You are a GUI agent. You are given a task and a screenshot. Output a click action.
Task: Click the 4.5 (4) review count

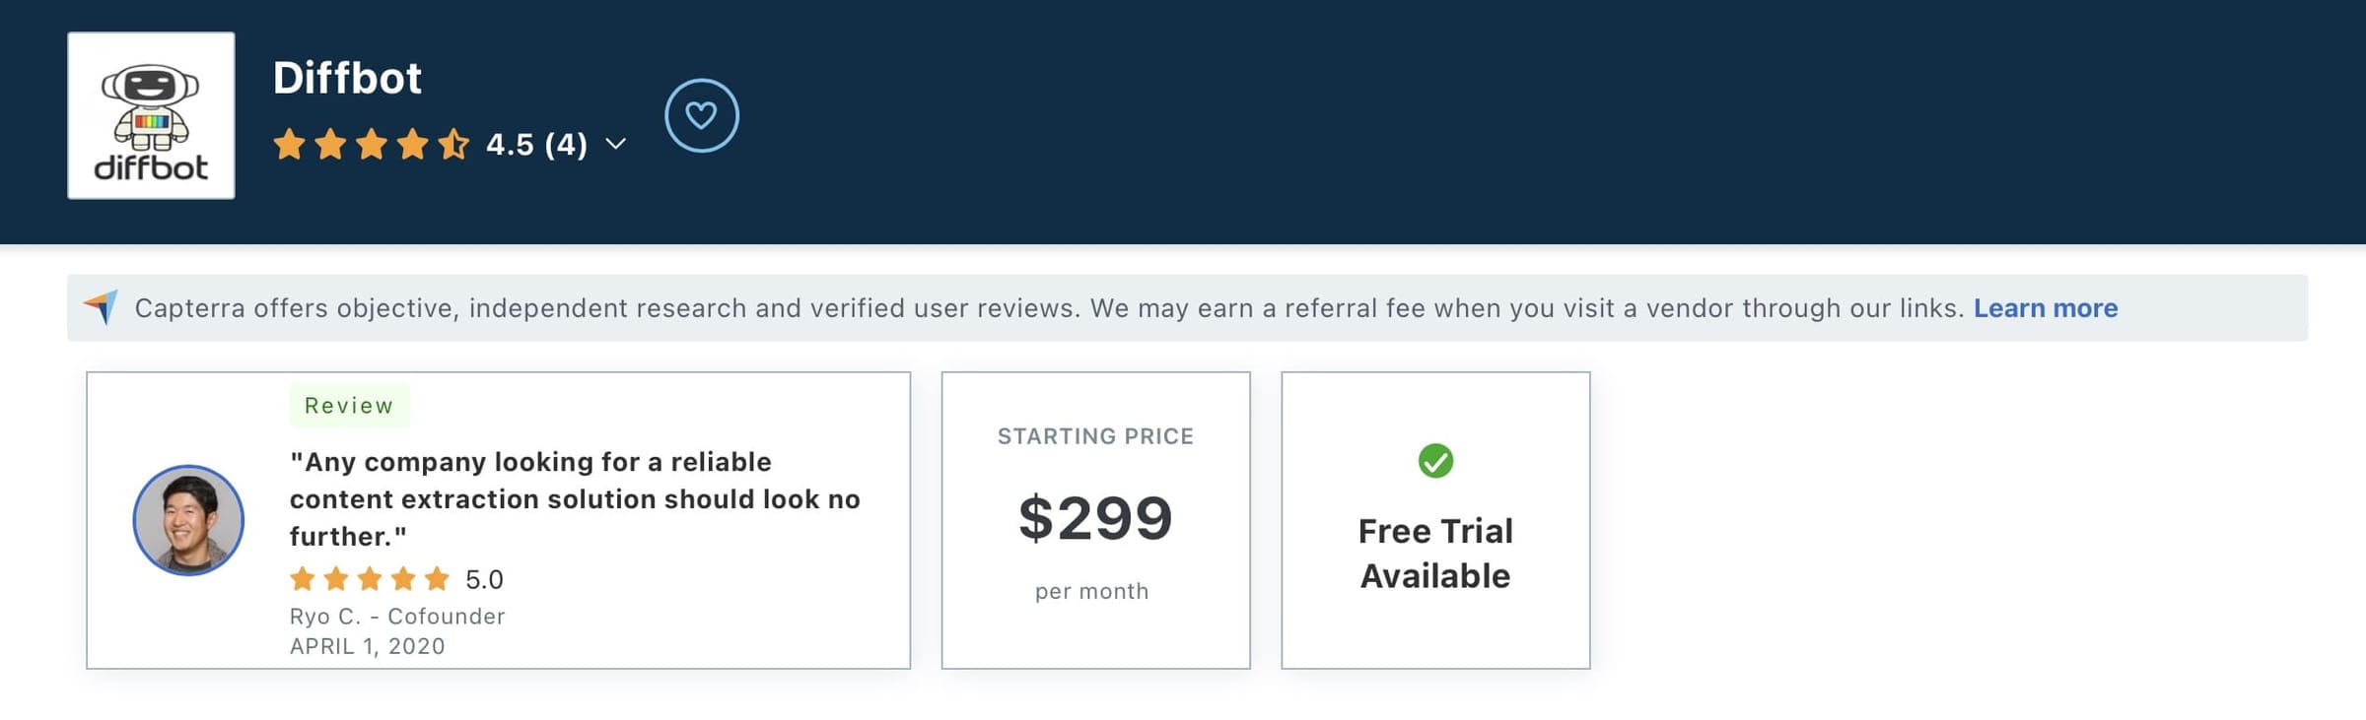537,145
